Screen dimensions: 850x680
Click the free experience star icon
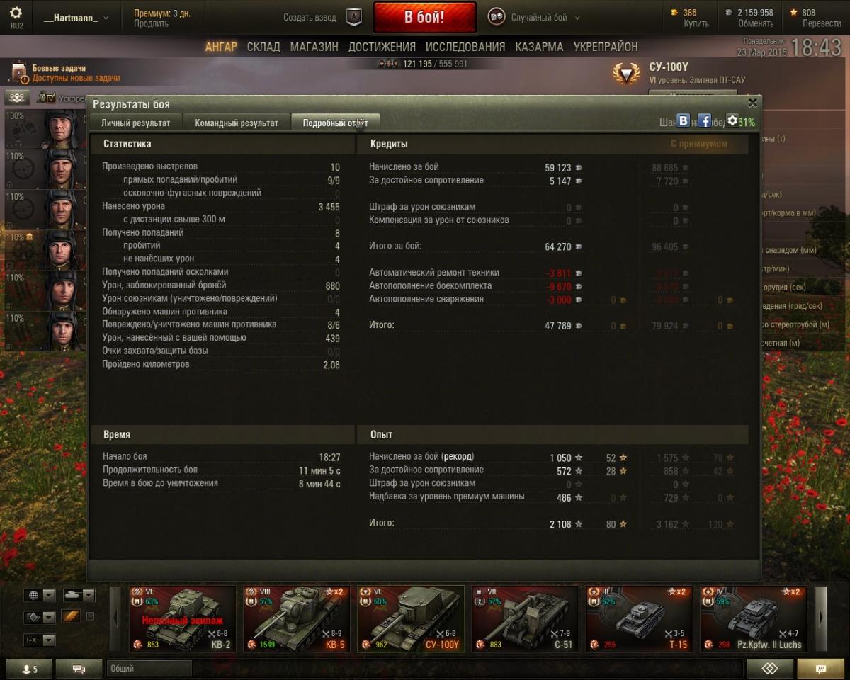coord(794,13)
